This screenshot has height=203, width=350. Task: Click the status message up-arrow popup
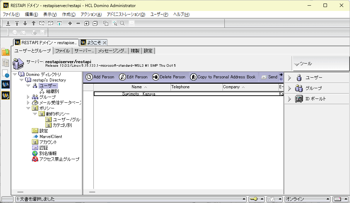coord(244,199)
